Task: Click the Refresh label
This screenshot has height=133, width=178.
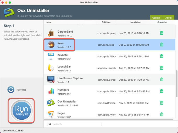Action: pos(21,90)
